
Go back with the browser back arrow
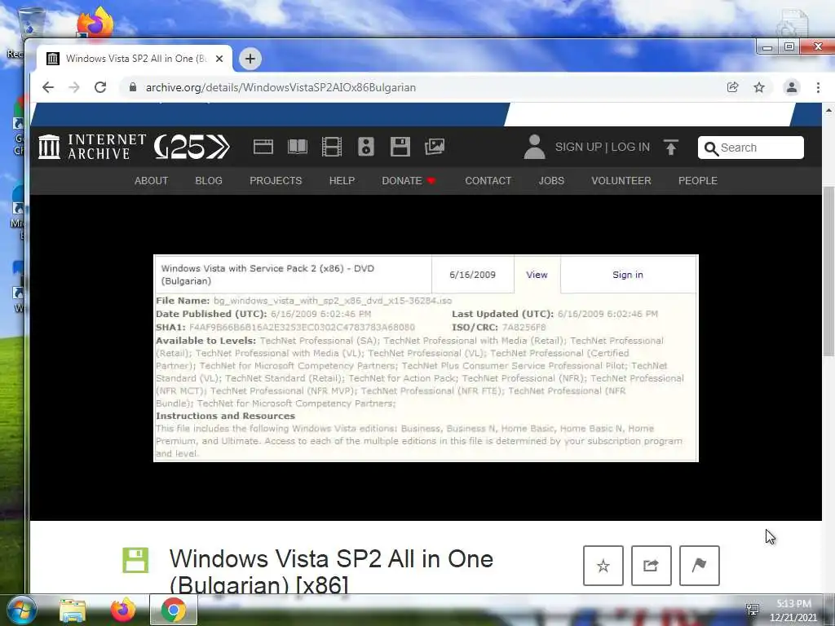click(x=48, y=87)
